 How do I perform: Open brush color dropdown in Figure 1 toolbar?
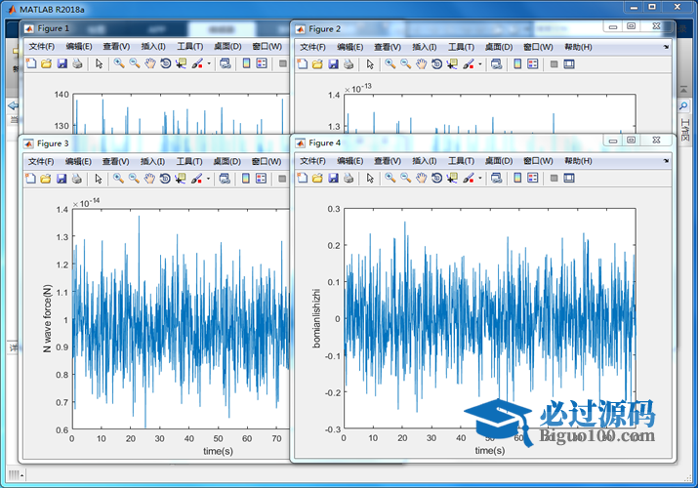click(209, 63)
